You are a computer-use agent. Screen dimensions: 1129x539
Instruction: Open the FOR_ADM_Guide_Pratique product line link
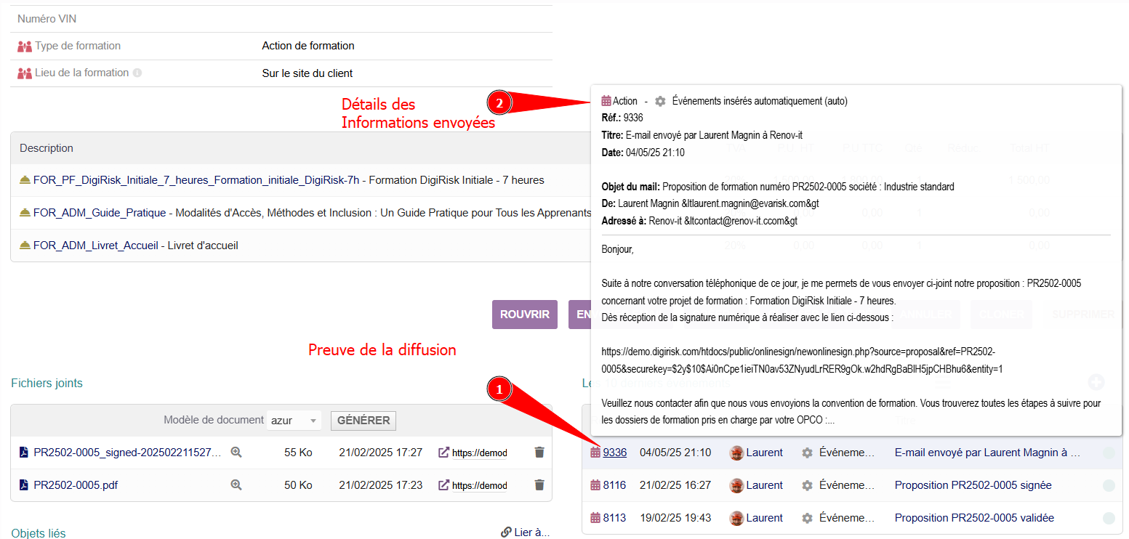[x=100, y=213]
